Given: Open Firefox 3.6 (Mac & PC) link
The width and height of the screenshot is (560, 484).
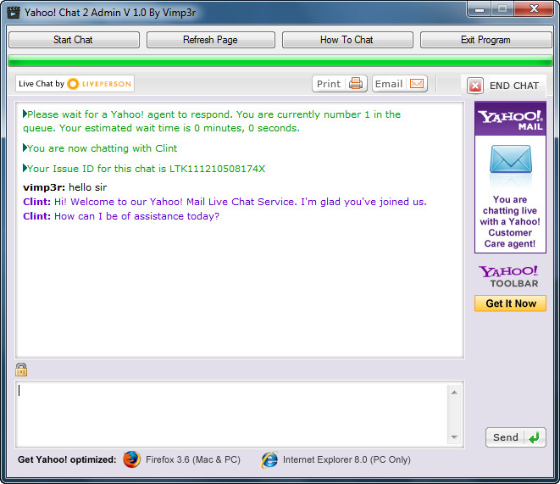Looking at the screenshot, I should point(193,459).
